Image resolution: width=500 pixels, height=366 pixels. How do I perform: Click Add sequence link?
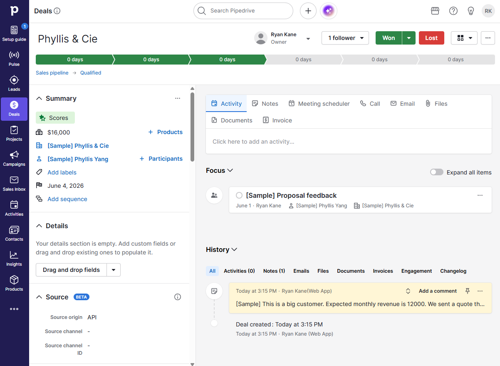[67, 199]
